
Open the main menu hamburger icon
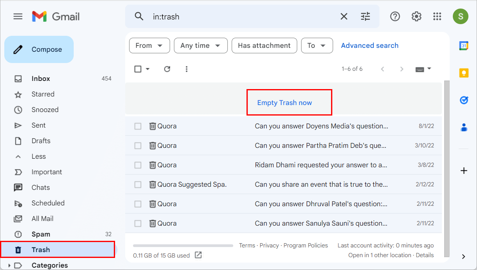18,16
